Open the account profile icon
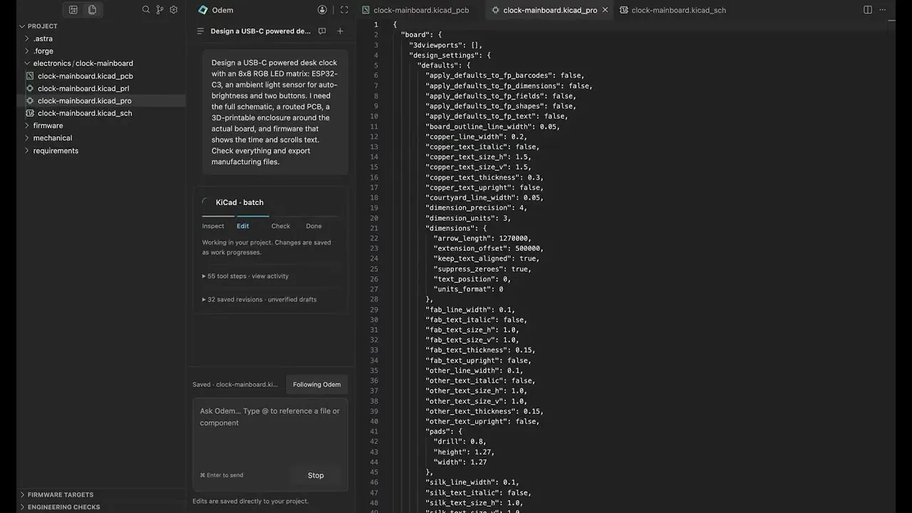912x513 pixels. coord(323,10)
